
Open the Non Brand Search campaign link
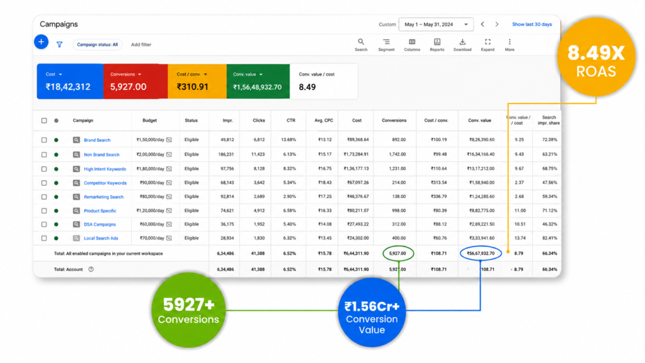(x=101, y=155)
